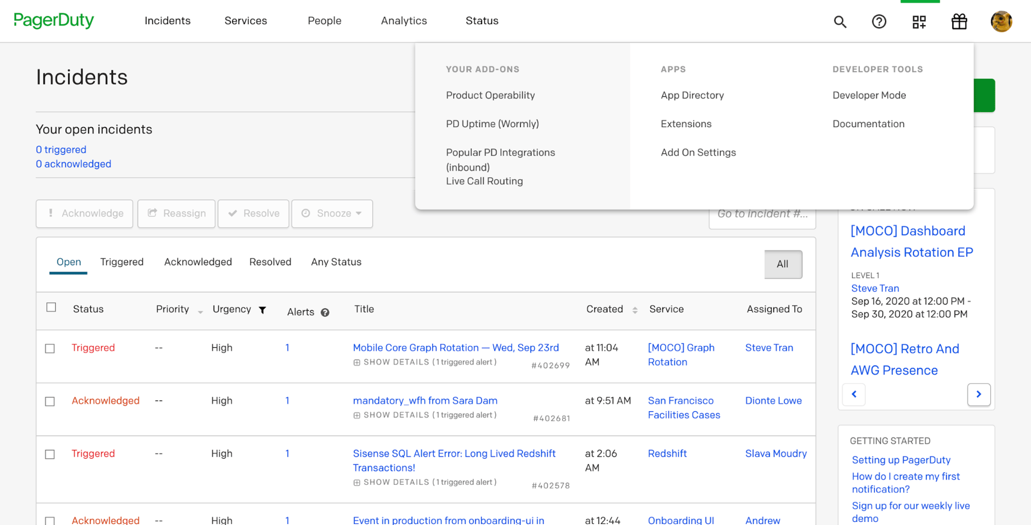
Task: Expand the Snooze dropdown
Action: tap(332, 214)
